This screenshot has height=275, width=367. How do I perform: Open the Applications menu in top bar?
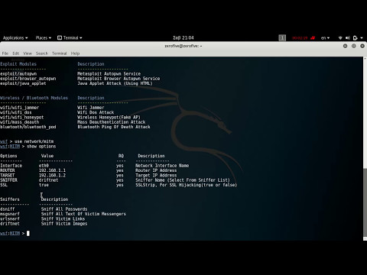[x=15, y=38]
